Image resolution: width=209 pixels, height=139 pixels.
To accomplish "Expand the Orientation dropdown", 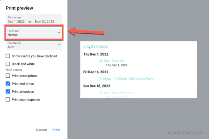I will click(34, 45).
